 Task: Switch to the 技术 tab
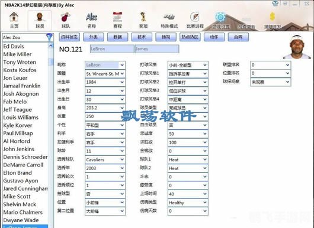[x=142, y=37]
